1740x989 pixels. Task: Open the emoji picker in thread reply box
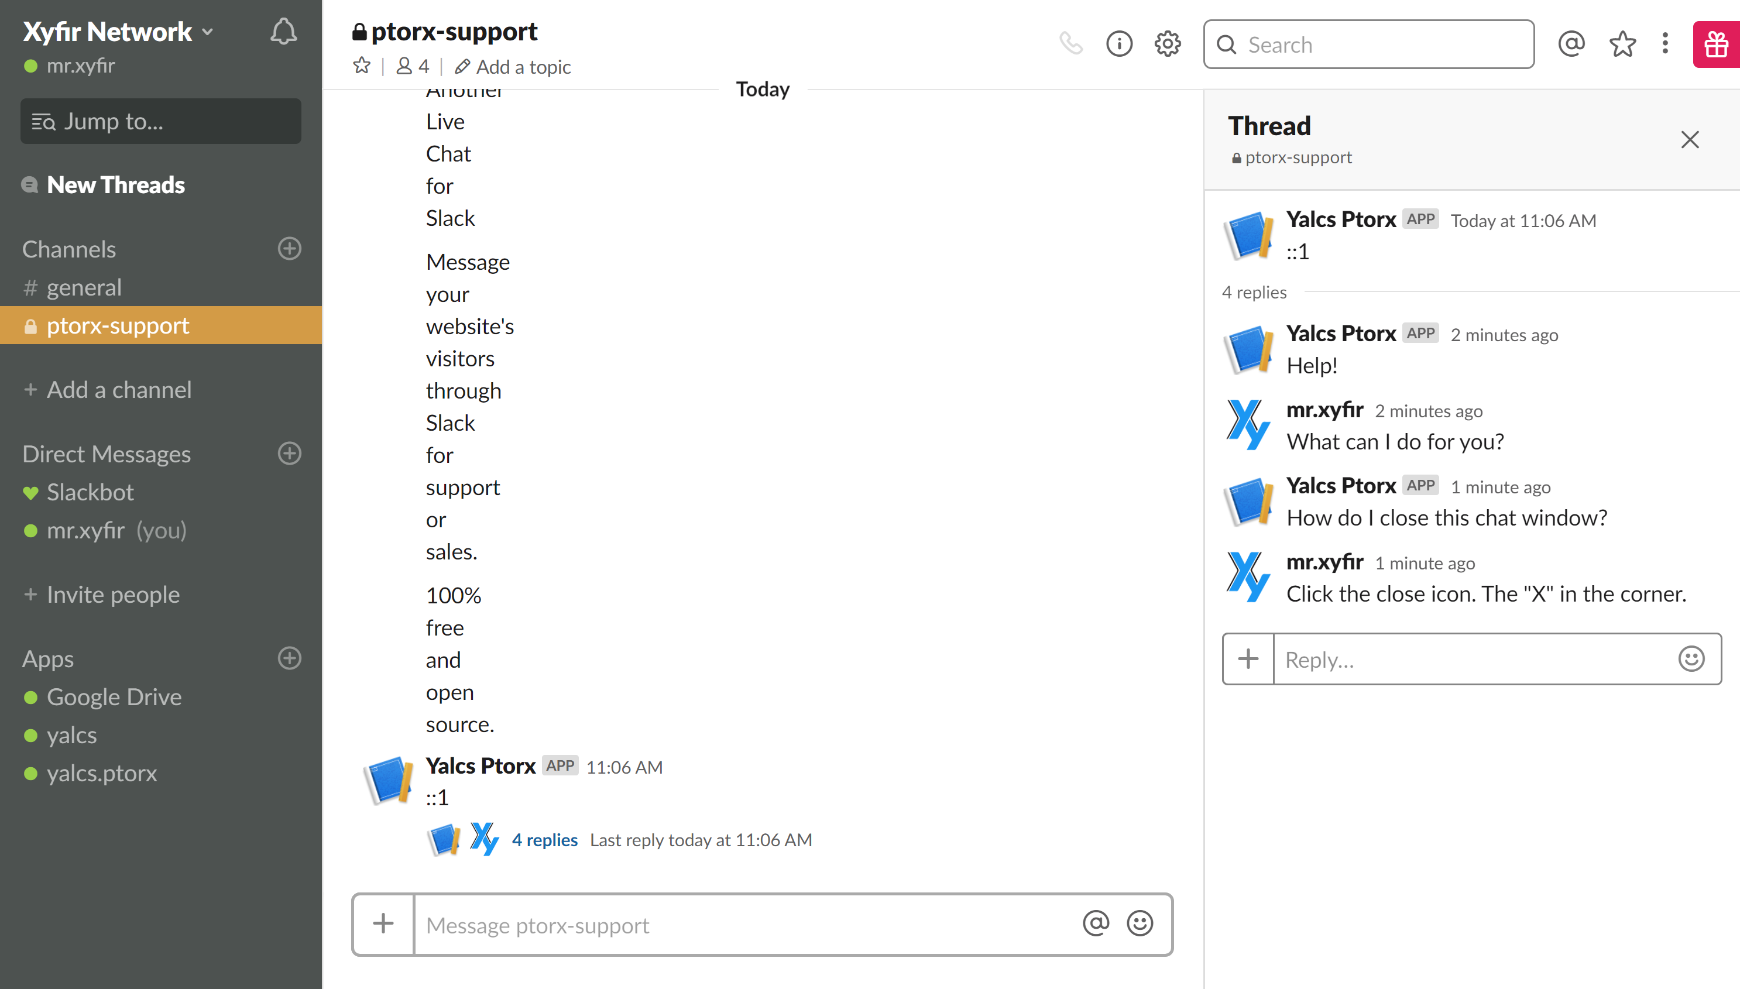[1691, 659]
